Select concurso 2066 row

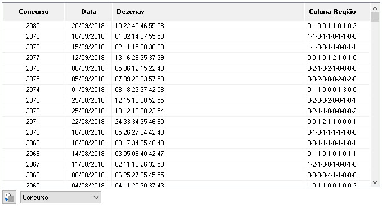point(186,175)
